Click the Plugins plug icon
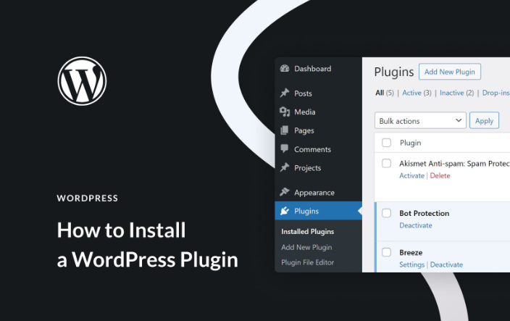Viewport: 510px width, 321px height. point(285,211)
